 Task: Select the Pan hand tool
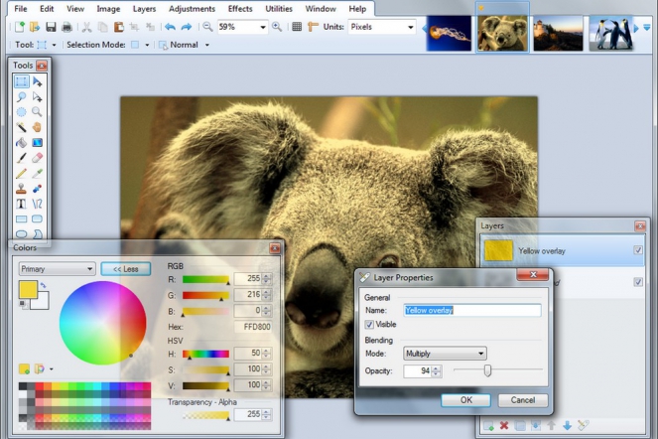pyautogui.click(x=37, y=127)
